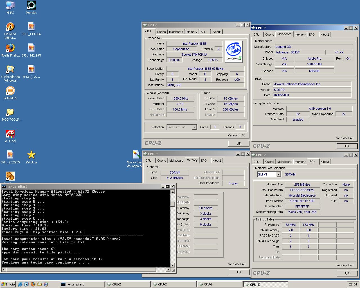The width and height of the screenshot is (360, 288).
Task: Click OK in the SPD CPU-Z window
Action: coord(347,273)
